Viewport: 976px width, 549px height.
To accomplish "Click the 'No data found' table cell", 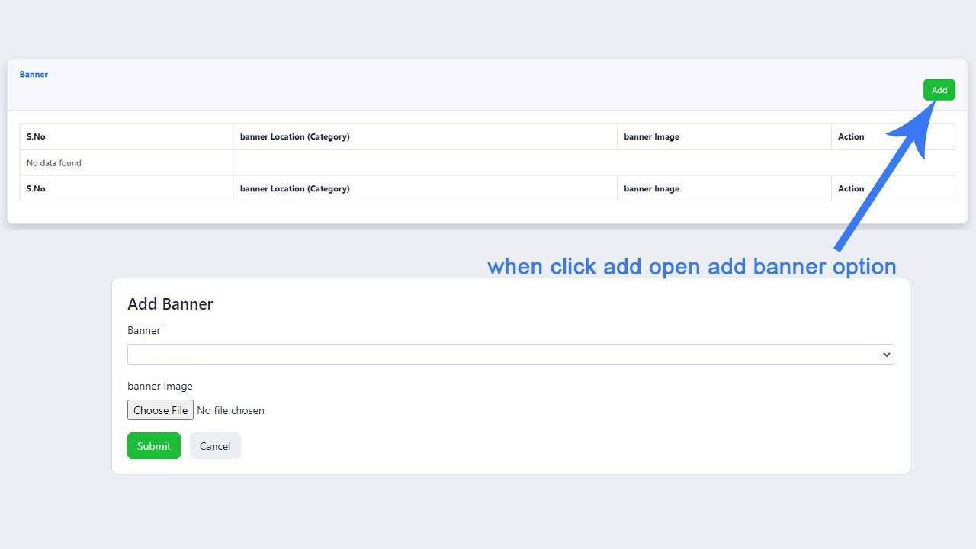I will pyautogui.click(x=54, y=163).
